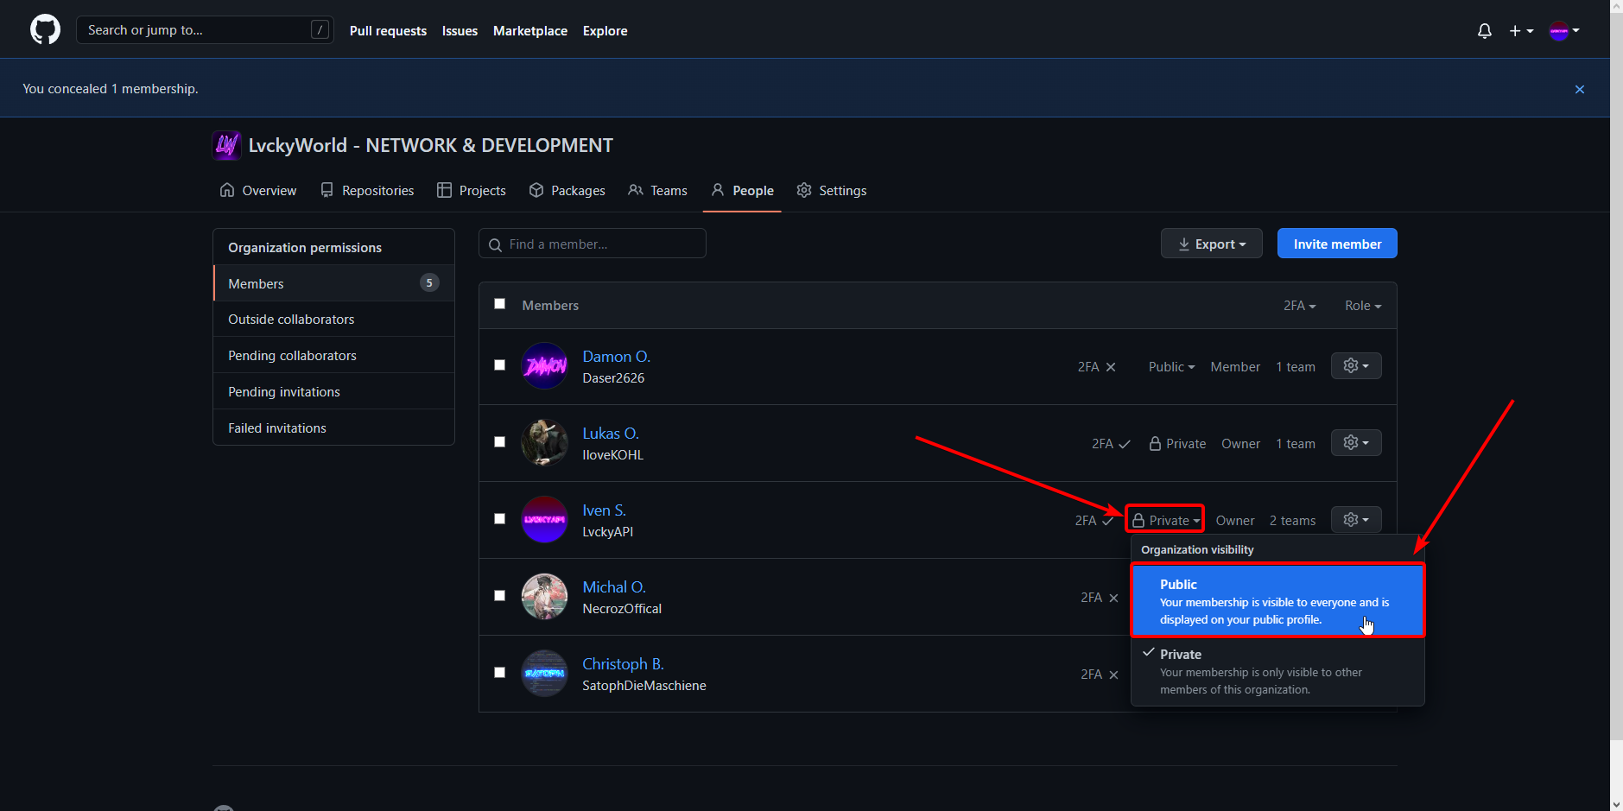Tick the checkbox next to Damon O.

pos(499,365)
